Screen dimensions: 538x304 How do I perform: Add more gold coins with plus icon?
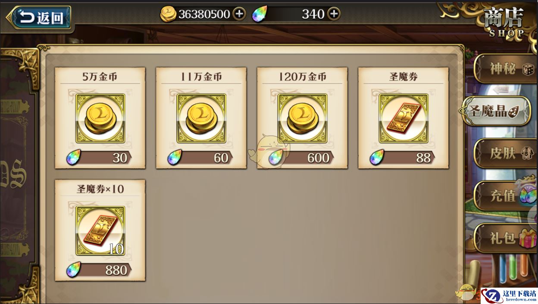[x=239, y=14]
